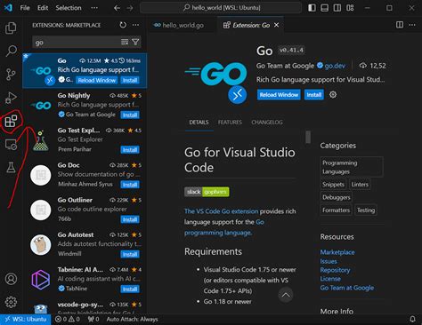Viewport: 422px width, 325px height.
Task: Install the Go Nightly extension
Action: tap(130, 115)
